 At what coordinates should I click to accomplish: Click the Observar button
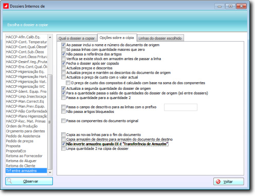(x=29, y=181)
